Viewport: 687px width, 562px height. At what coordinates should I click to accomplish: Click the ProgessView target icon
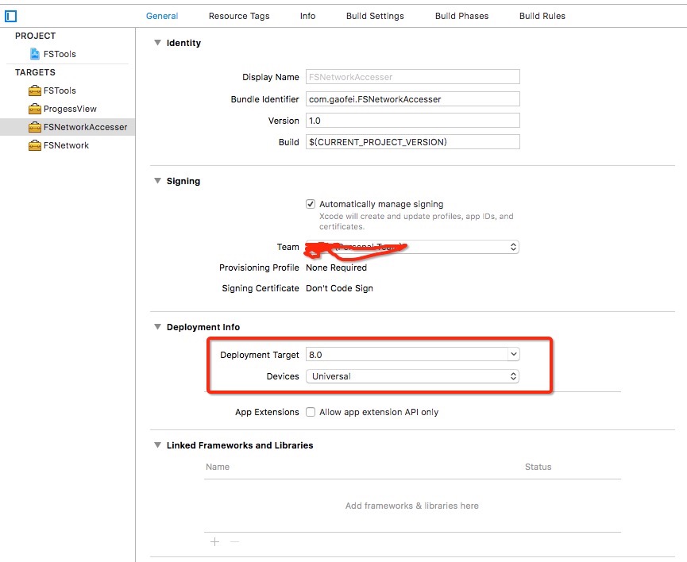click(x=35, y=109)
